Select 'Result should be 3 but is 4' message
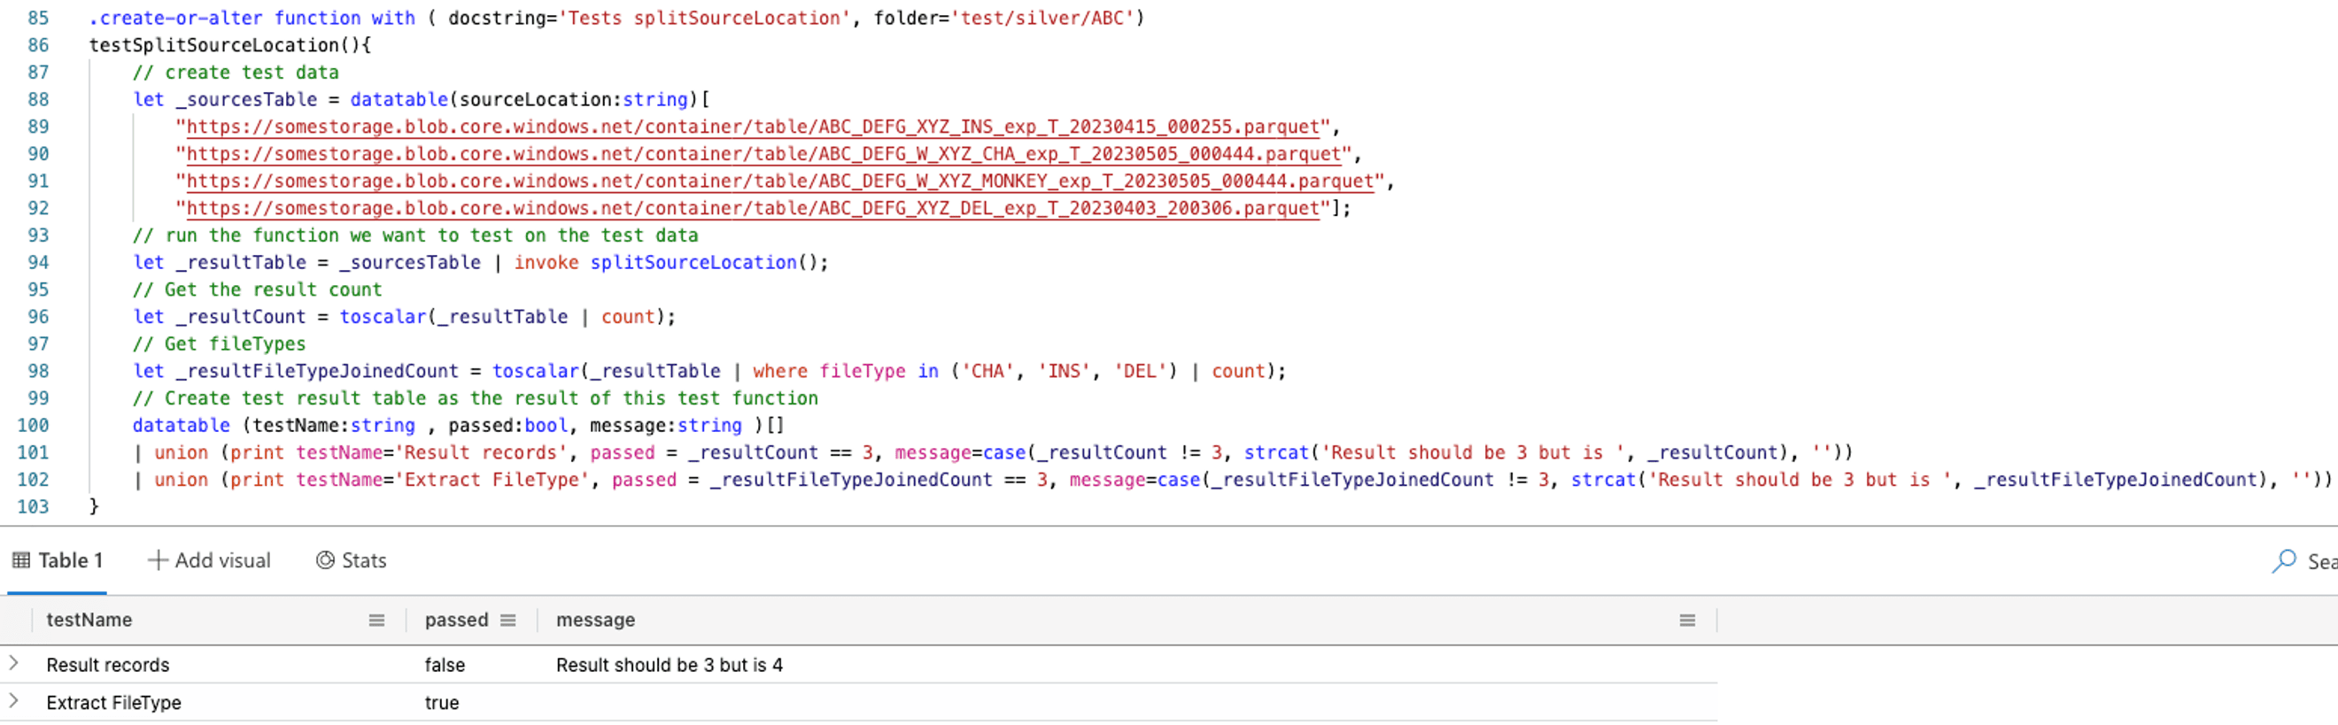Viewport: 2338px width, 725px height. pos(669,665)
